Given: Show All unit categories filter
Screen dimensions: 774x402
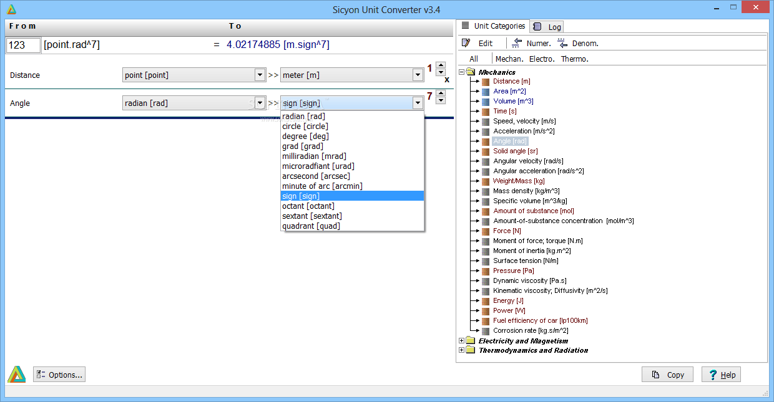Looking at the screenshot, I should point(474,59).
